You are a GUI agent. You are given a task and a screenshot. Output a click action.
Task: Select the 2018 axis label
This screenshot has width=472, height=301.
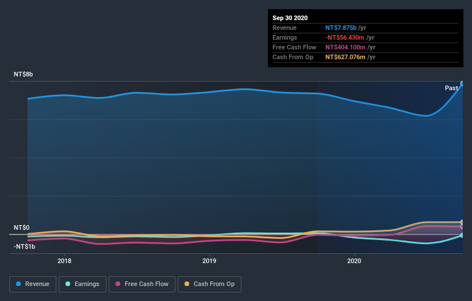pyautogui.click(x=64, y=261)
